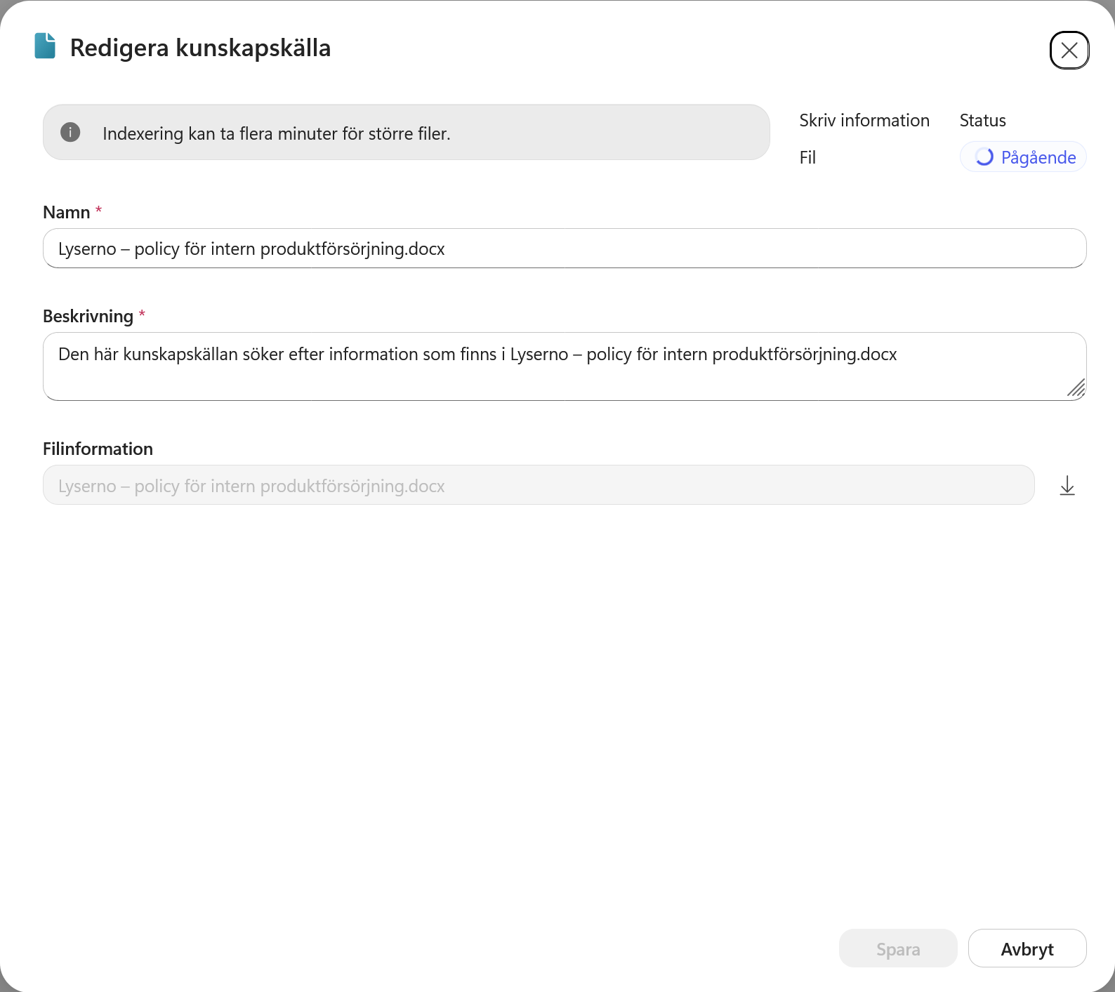1115x992 pixels.
Task: Click the Beskrivning textarea resize handle
Action: [x=1076, y=388]
